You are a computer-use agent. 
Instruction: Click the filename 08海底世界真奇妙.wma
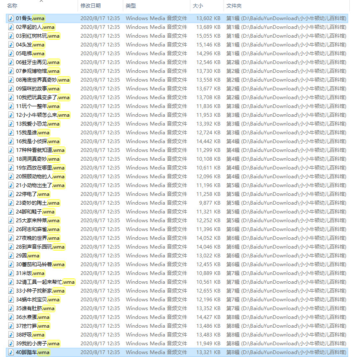click(43, 80)
